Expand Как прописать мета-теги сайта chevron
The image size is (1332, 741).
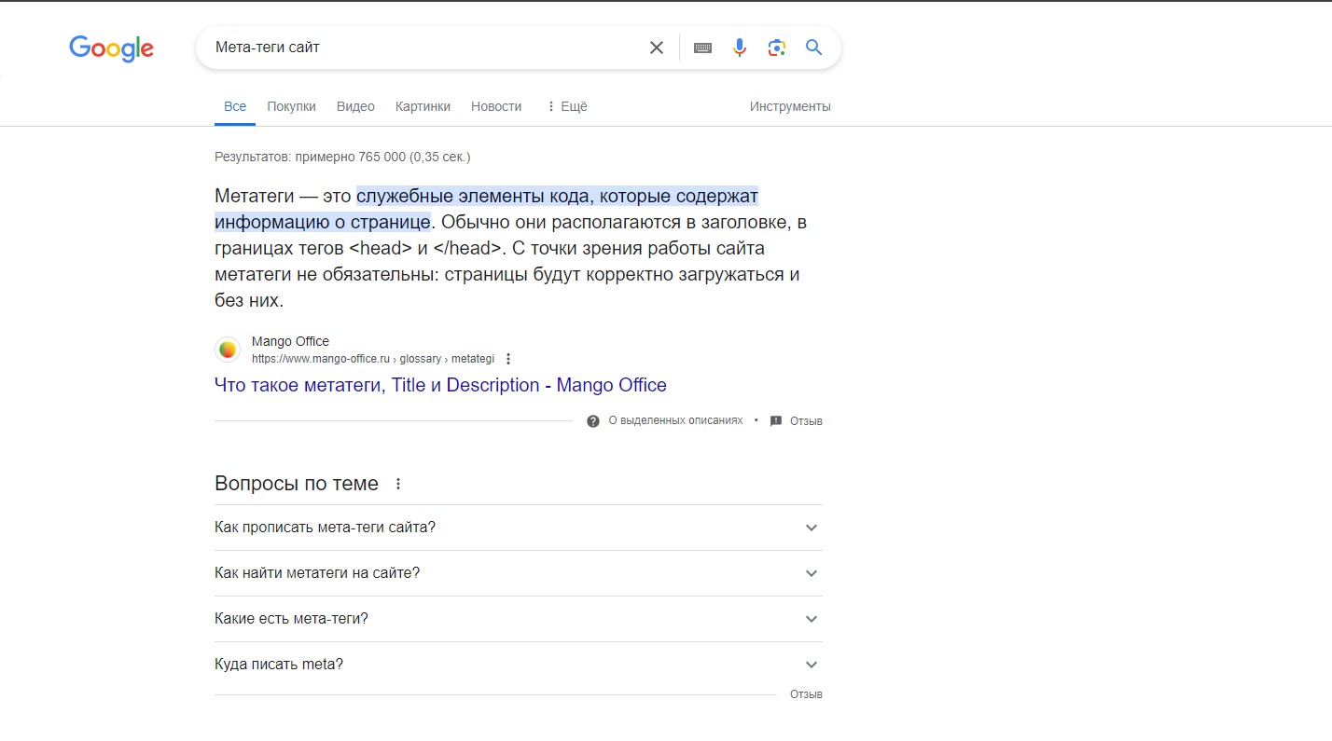tap(812, 528)
